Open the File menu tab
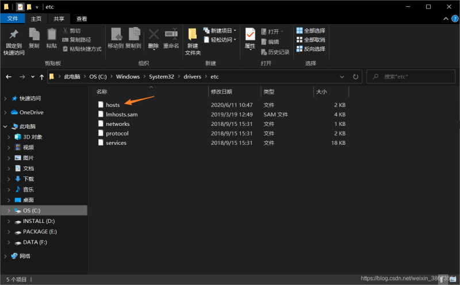This screenshot has width=460, height=285. coord(13,18)
